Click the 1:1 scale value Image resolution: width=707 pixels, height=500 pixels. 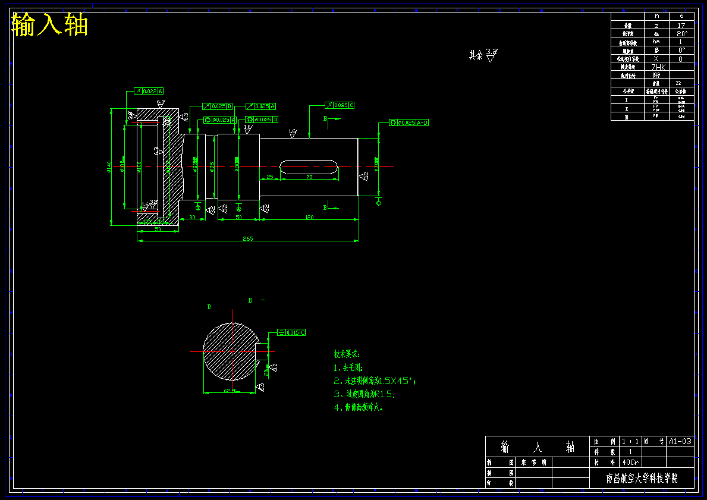tap(630, 441)
